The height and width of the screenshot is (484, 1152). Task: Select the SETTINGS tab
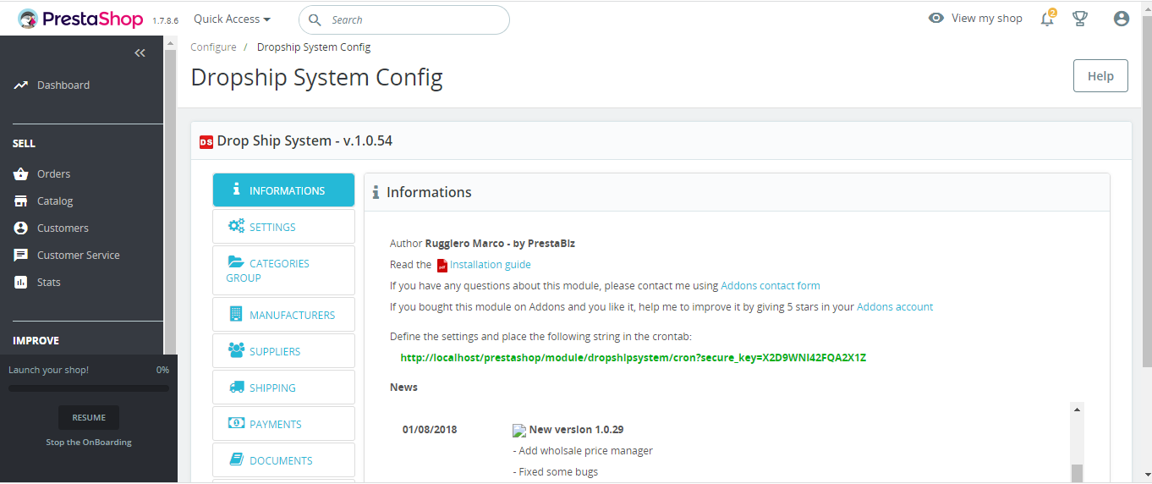(x=283, y=227)
